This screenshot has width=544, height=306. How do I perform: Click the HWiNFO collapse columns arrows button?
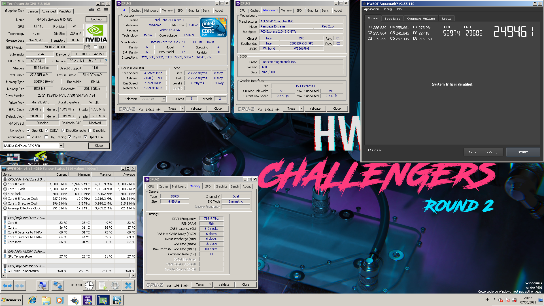click(19, 286)
